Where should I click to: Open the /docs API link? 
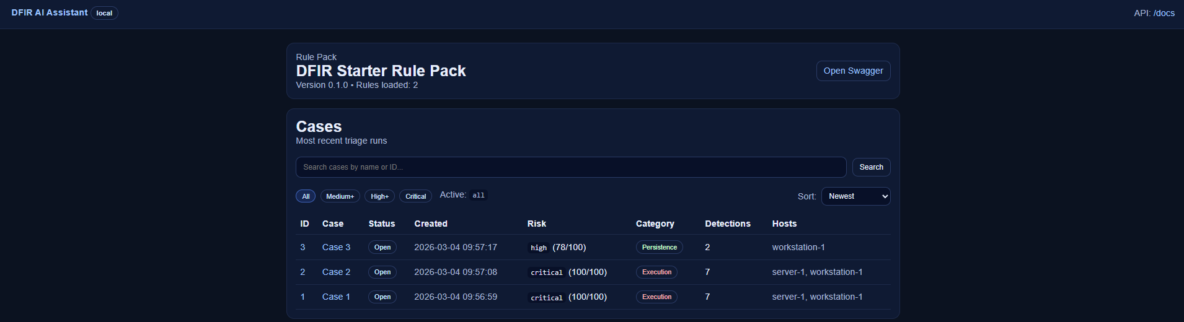tap(1164, 13)
